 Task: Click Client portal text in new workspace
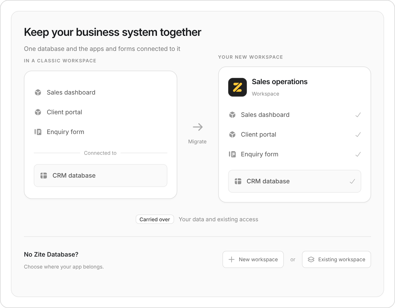click(259, 135)
